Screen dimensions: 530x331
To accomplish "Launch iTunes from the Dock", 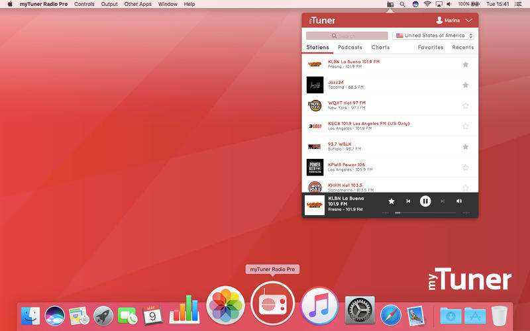I will pos(319,305).
